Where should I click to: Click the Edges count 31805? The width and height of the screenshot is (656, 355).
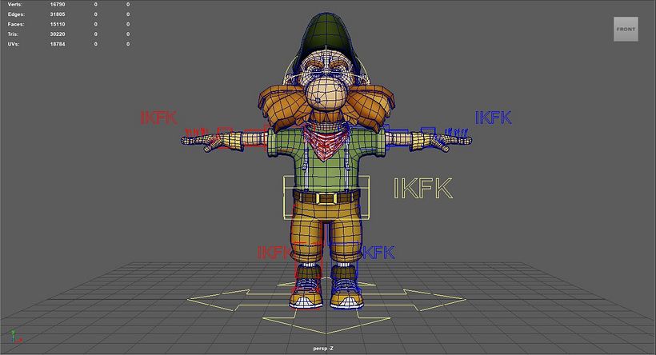tap(58, 14)
